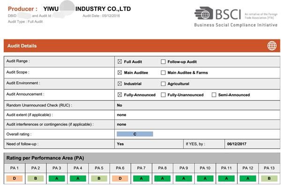Screen dimensions: 281x185
Task: Tick the Main Auditee & Farms checkbox
Action: point(163,73)
